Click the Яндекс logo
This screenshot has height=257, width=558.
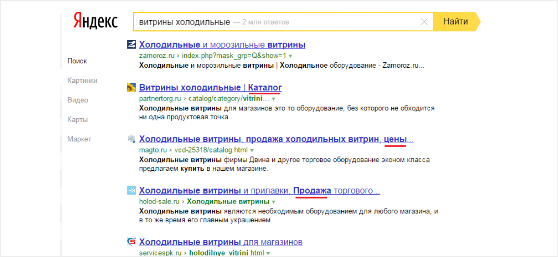click(95, 21)
